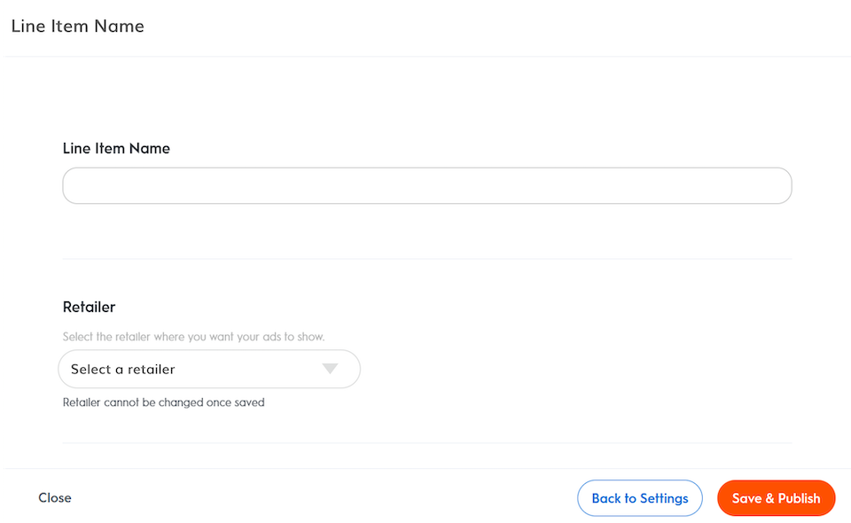This screenshot has width=851, height=523.
Task: Click the retailer dropdown triangle arrow
Action: click(331, 369)
